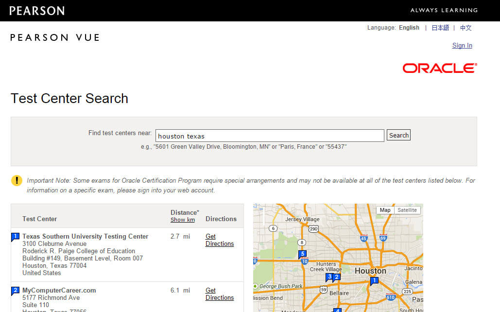The height and width of the screenshot is (312, 500).
Task: Select map pin number 5
Action: 303,254
